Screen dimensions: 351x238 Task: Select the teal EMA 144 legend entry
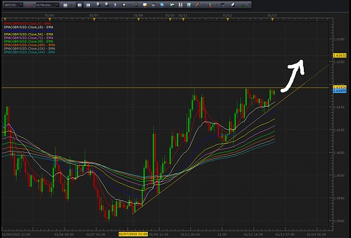pyautogui.click(x=30, y=52)
